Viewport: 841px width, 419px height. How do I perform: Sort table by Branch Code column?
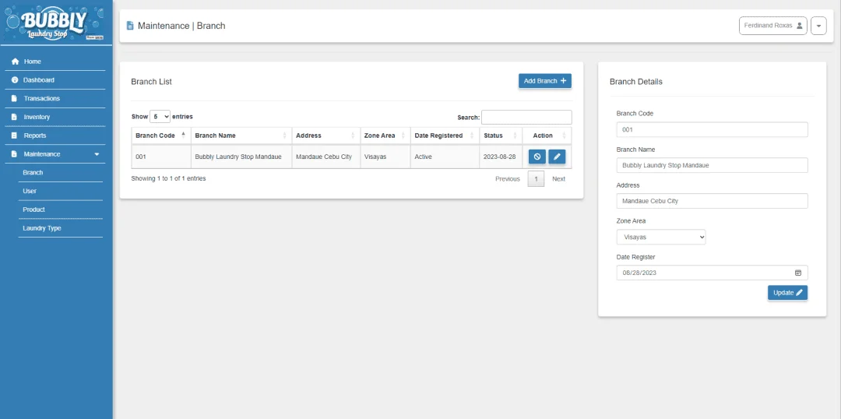161,136
